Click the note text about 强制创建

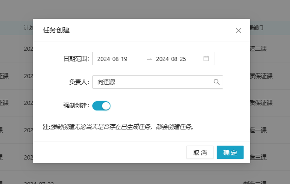118,127
